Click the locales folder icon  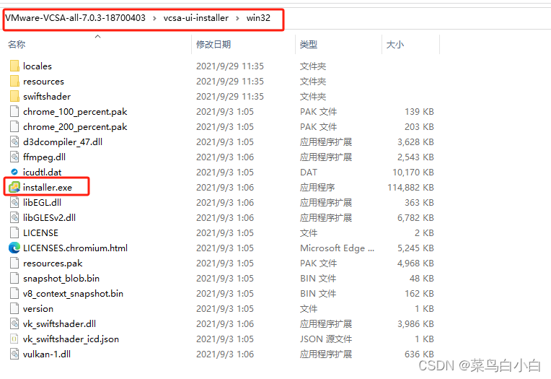(14, 66)
